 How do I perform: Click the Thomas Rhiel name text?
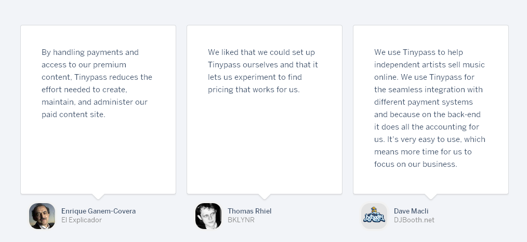tap(249, 211)
